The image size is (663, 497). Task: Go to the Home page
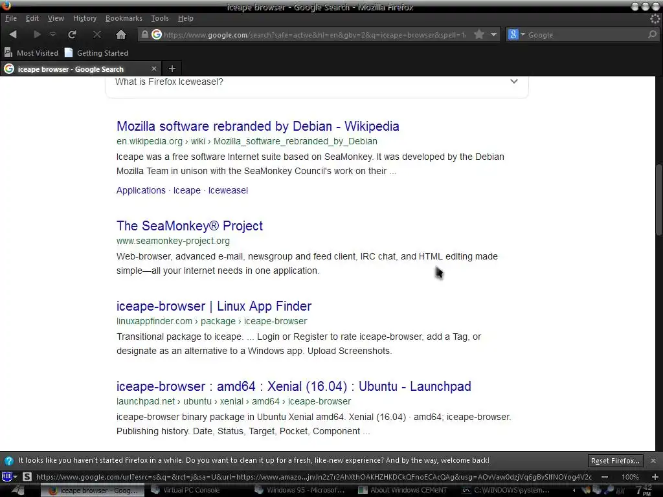click(121, 35)
